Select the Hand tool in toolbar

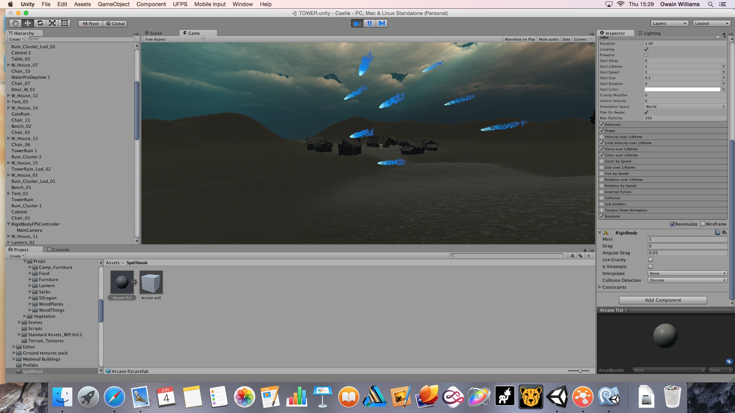(x=15, y=23)
